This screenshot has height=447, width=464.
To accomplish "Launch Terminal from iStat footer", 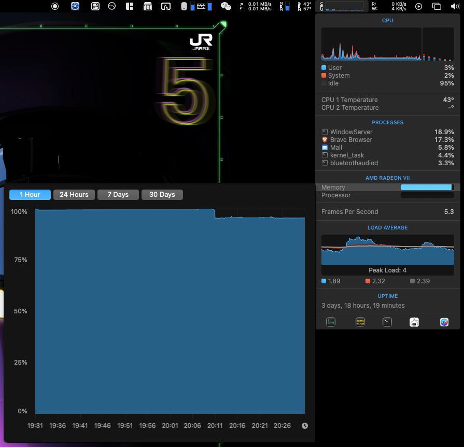I will (x=387, y=322).
